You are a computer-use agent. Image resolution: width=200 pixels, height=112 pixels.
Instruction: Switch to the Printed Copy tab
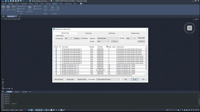click(x=89, y=33)
